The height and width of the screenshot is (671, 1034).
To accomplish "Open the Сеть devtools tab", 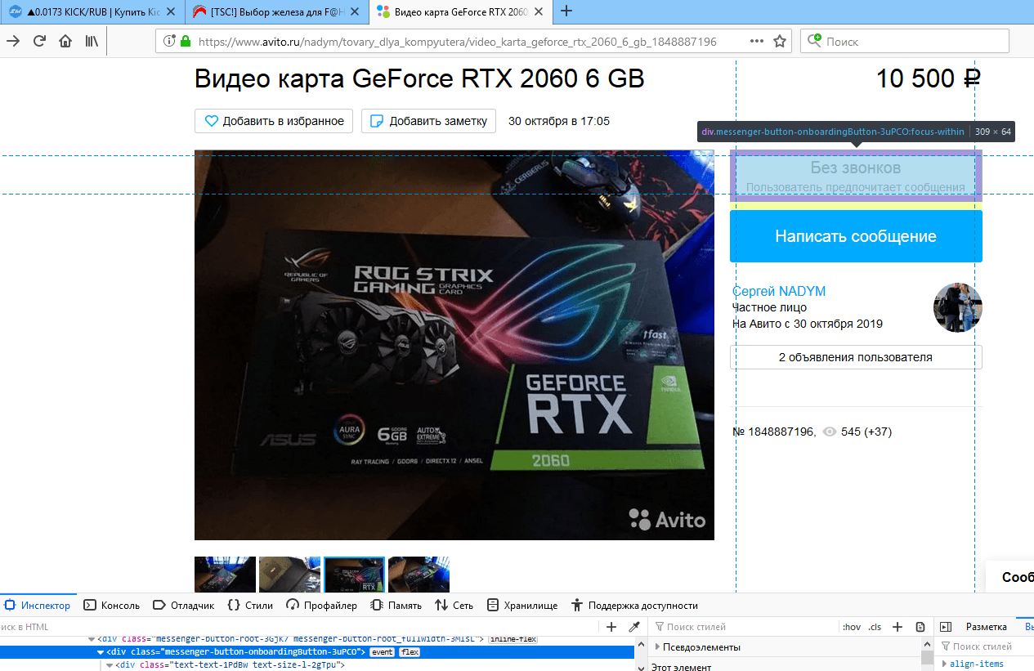I will tap(454, 606).
